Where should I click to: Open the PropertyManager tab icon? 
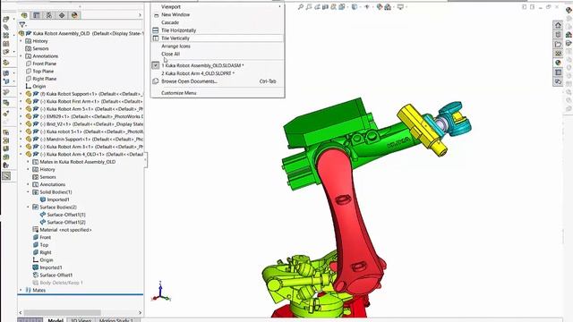pos(37,15)
